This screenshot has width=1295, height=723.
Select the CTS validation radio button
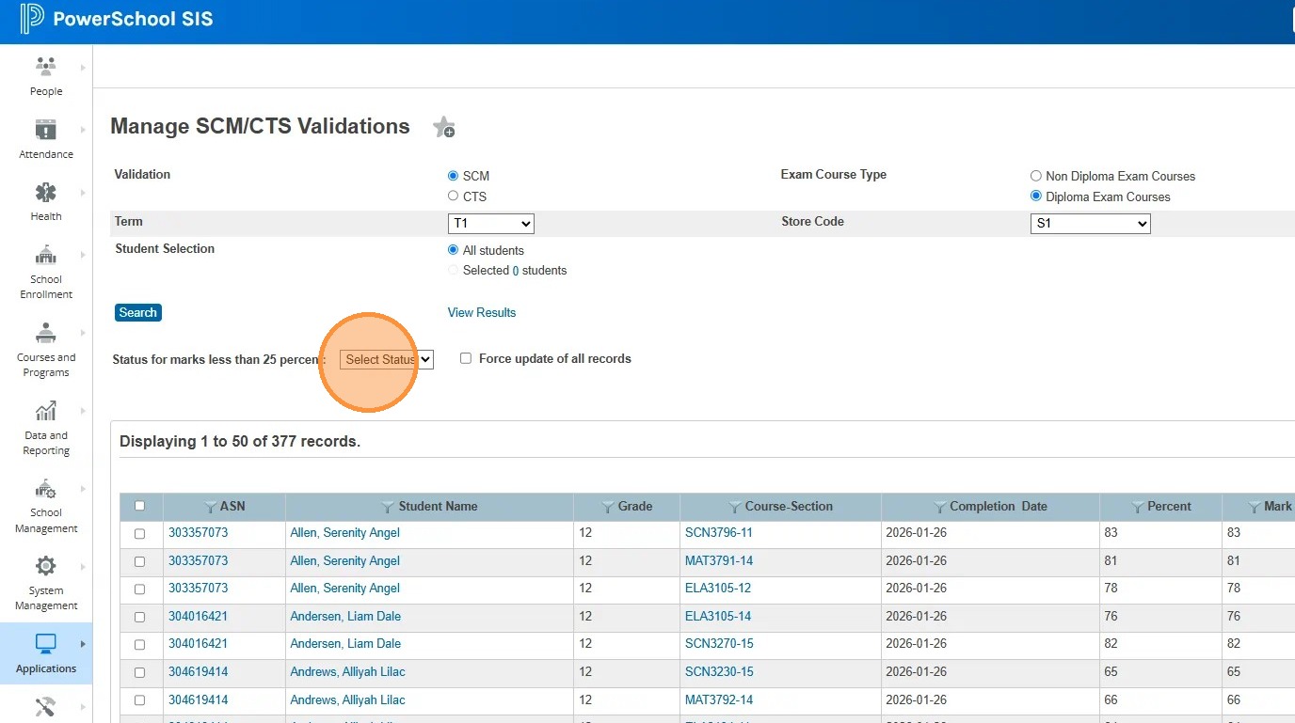[x=453, y=196]
